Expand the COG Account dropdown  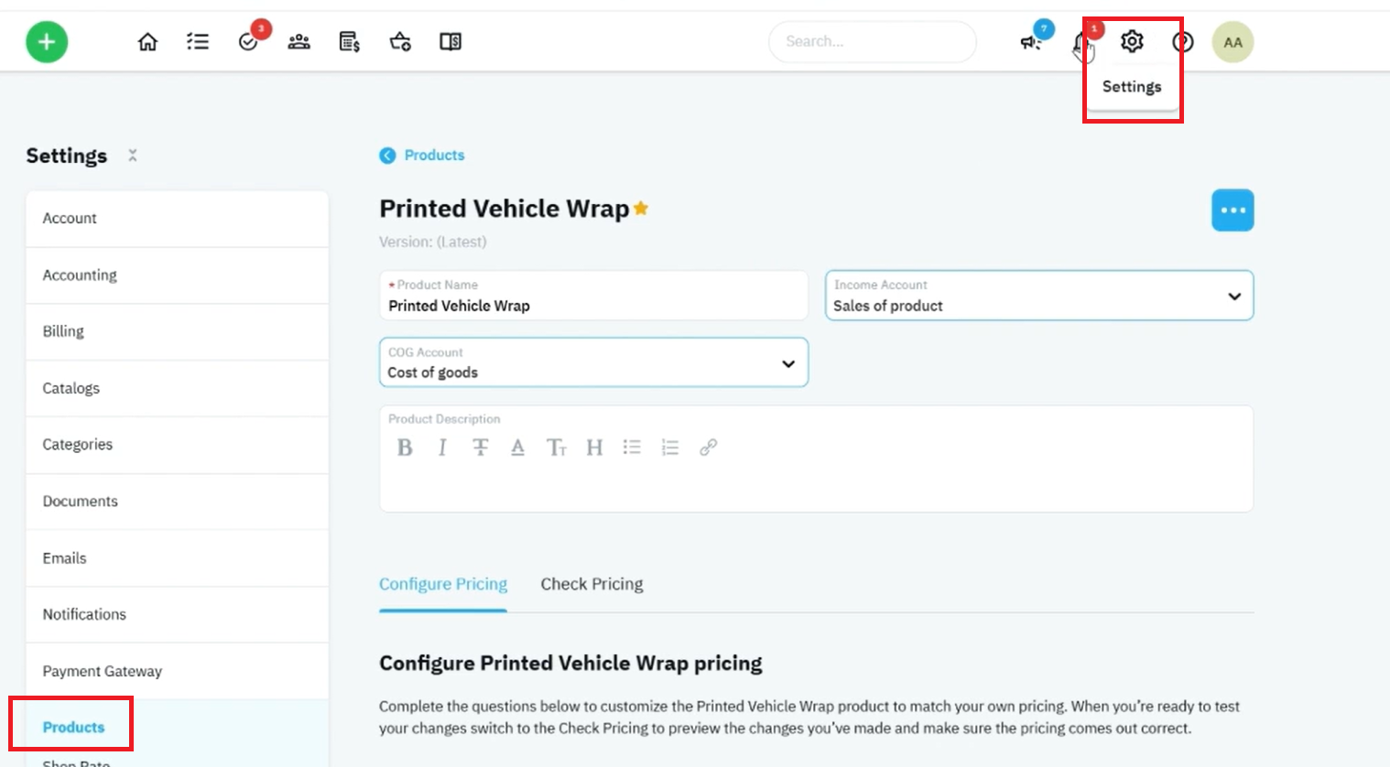pos(593,362)
